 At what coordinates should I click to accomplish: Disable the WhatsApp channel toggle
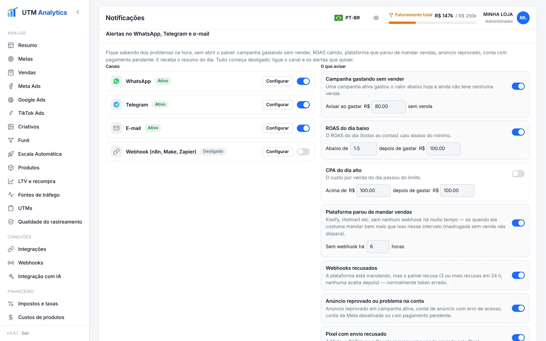pos(303,81)
